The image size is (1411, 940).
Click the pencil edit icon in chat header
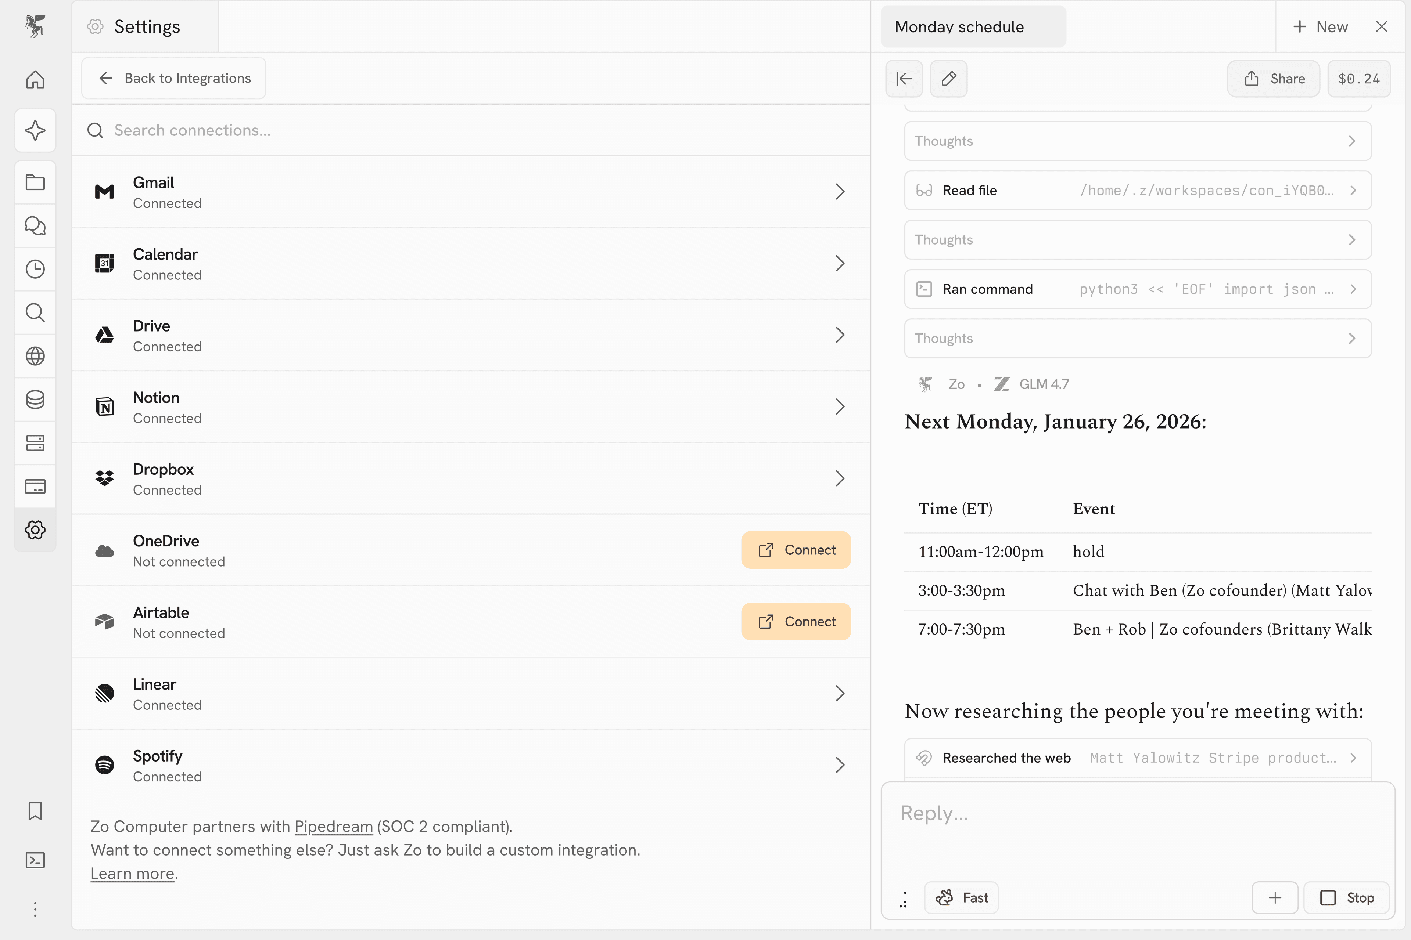(948, 79)
